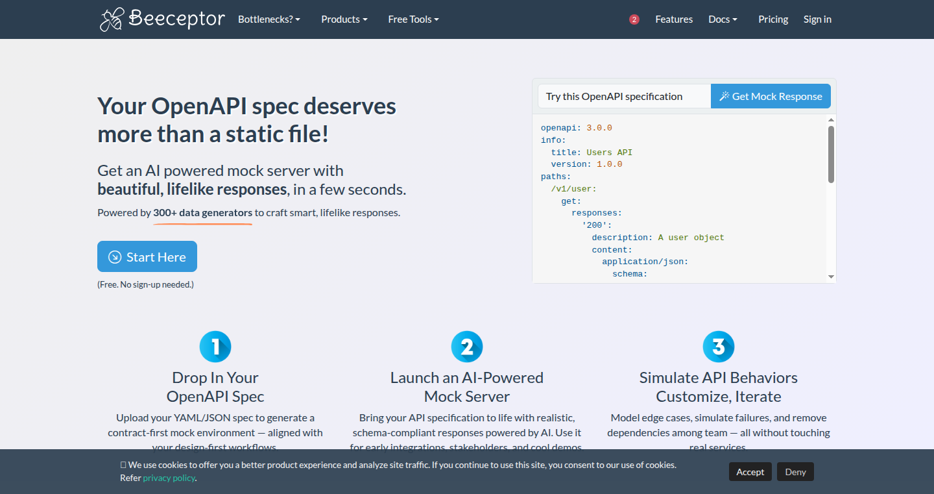Click the 'responses:' code line

pyautogui.click(x=597, y=213)
